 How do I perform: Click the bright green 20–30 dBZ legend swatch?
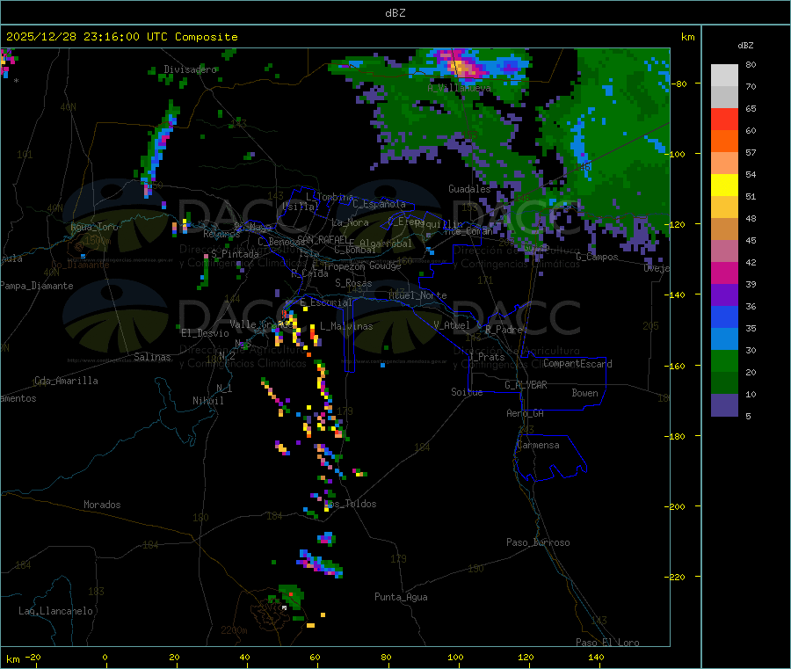click(x=724, y=360)
